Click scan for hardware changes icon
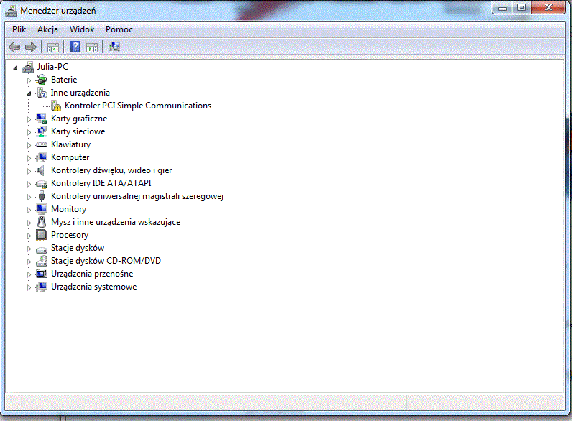572x421 pixels. click(x=114, y=47)
